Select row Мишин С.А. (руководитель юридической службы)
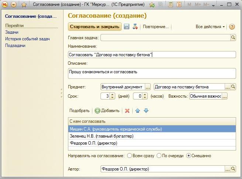The height and width of the screenshot is (179, 242). 152,129
